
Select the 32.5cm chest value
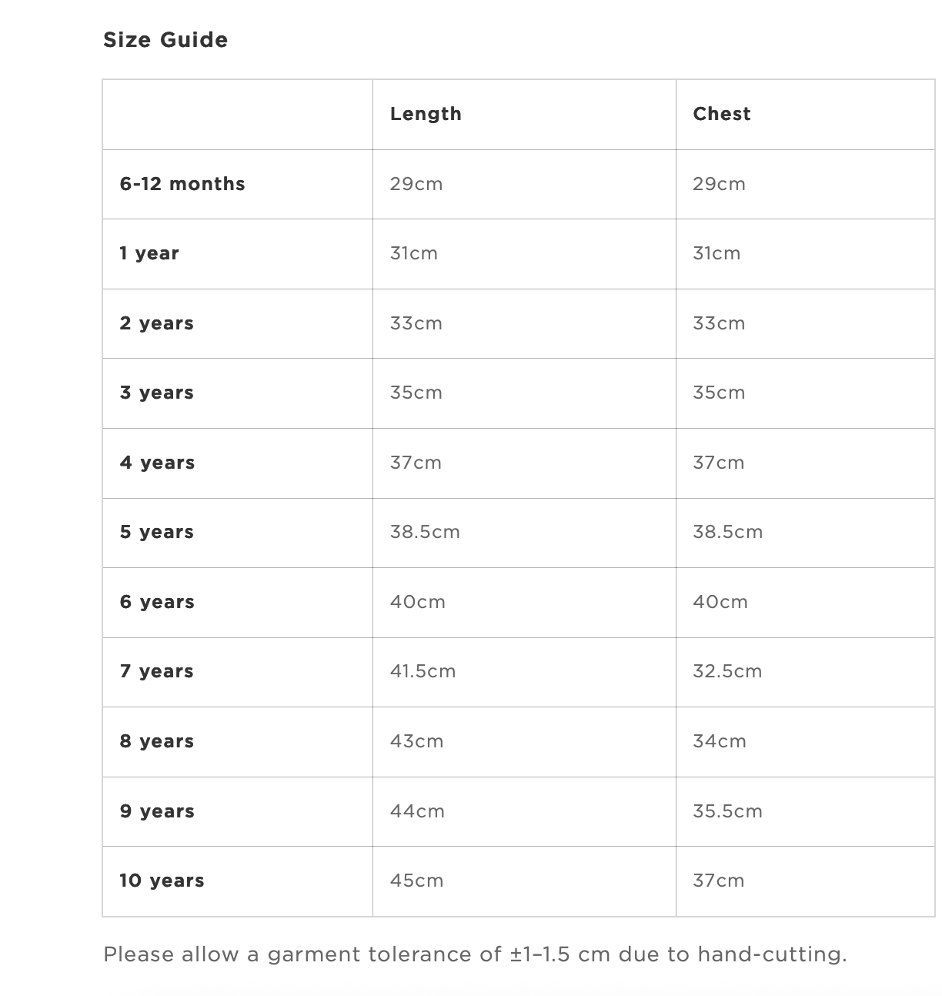pos(727,671)
